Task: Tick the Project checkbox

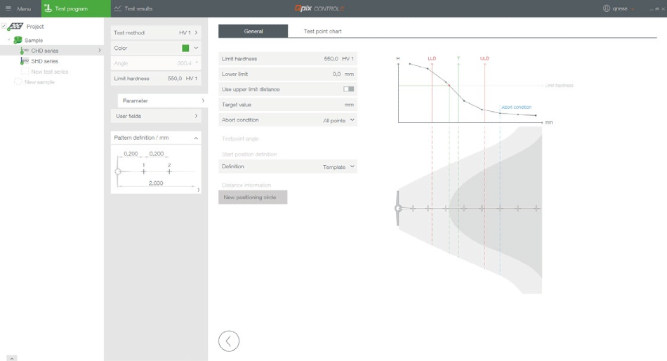Action: [x=4, y=27]
